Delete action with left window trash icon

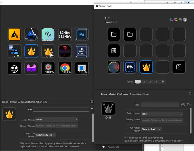92,102
